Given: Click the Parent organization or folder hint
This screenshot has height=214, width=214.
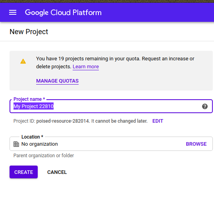Looking at the screenshot, I should [x=44, y=156].
